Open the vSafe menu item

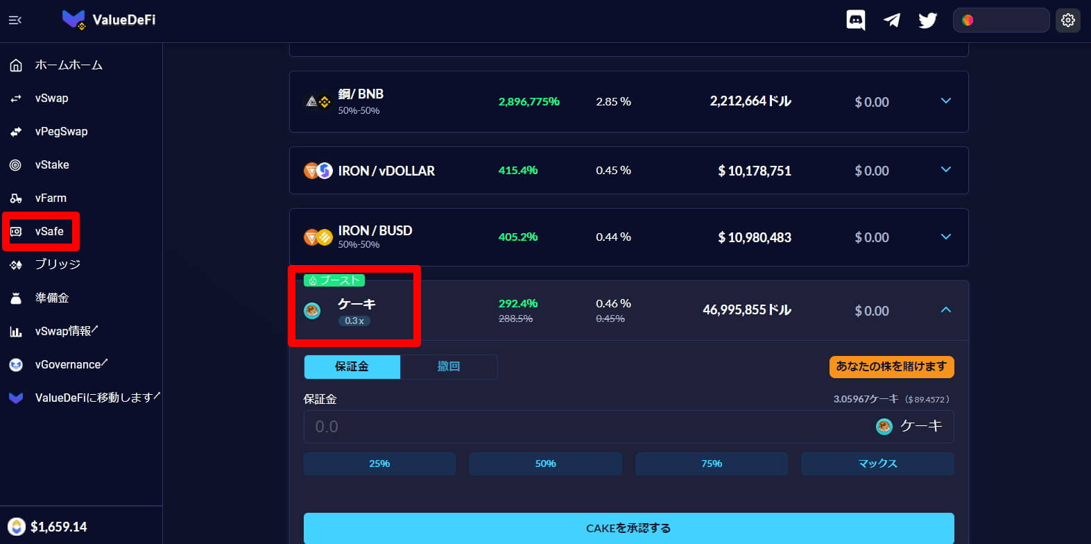(49, 232)
